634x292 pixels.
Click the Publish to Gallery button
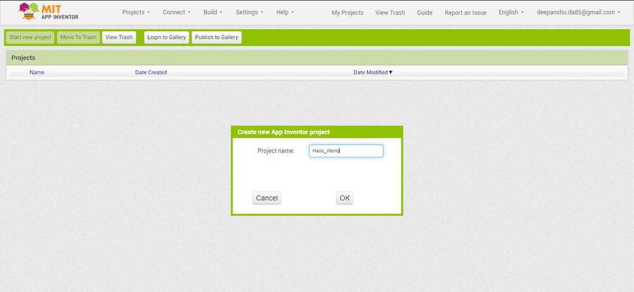pos(217,37)
